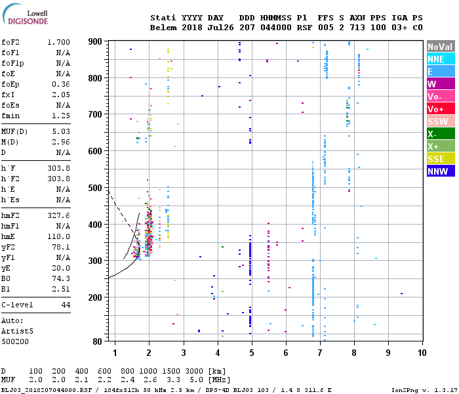Click the foF1 N/A value
This screenshot has height=394, width=459.
(63, 53)
